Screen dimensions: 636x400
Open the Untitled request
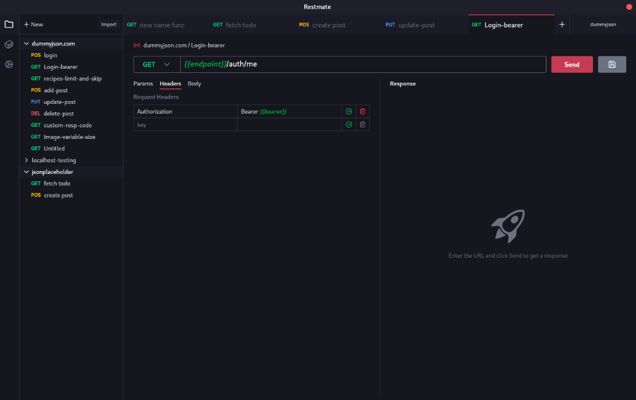click(71, 149)
